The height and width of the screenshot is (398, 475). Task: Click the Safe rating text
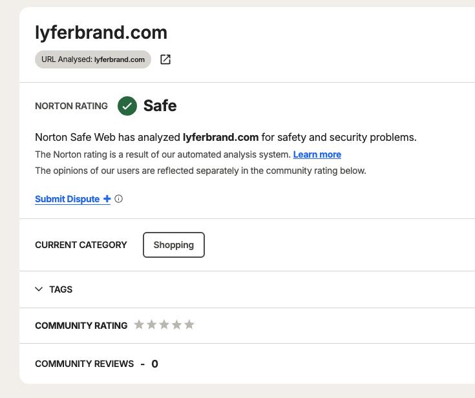pyautogui.click(x=160, y=106)
